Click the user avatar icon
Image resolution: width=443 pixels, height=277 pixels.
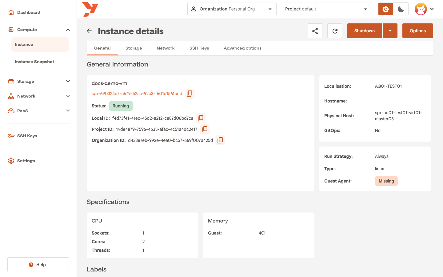[421, 9]
